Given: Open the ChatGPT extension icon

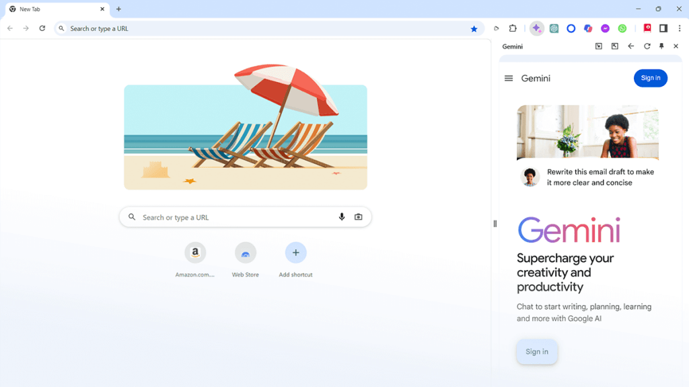Looking at the screenshot, I should click(x=554, y=28).
